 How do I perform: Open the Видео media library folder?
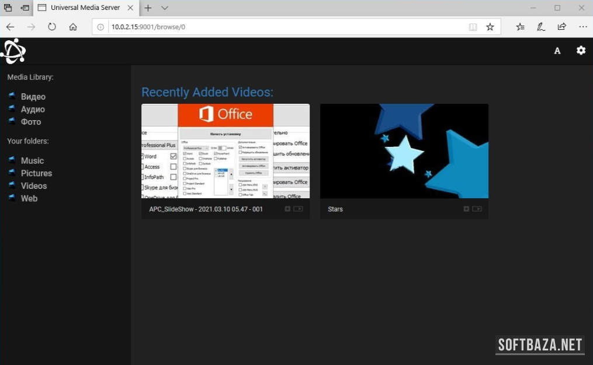[33, 97]
